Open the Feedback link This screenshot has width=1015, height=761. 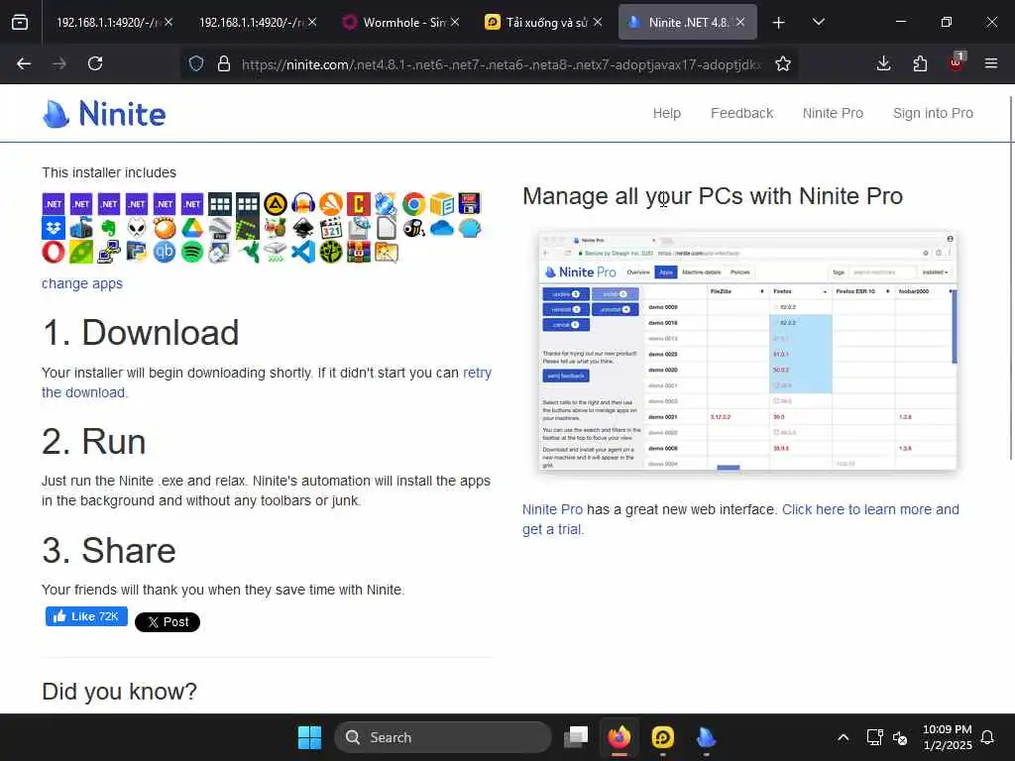pos(741,113)
